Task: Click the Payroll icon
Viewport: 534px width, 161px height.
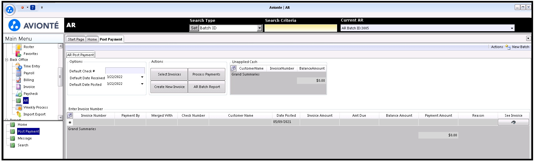Action: point(19,73)
